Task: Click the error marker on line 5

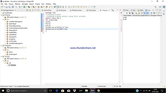Action: coord(42,20)
